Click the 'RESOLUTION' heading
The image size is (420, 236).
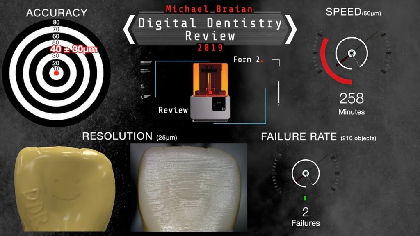[x=117, y=136]
